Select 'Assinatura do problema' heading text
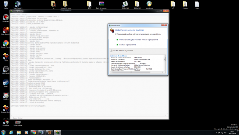Viewport: 239px width, 135px height. (x=118, y=56)
